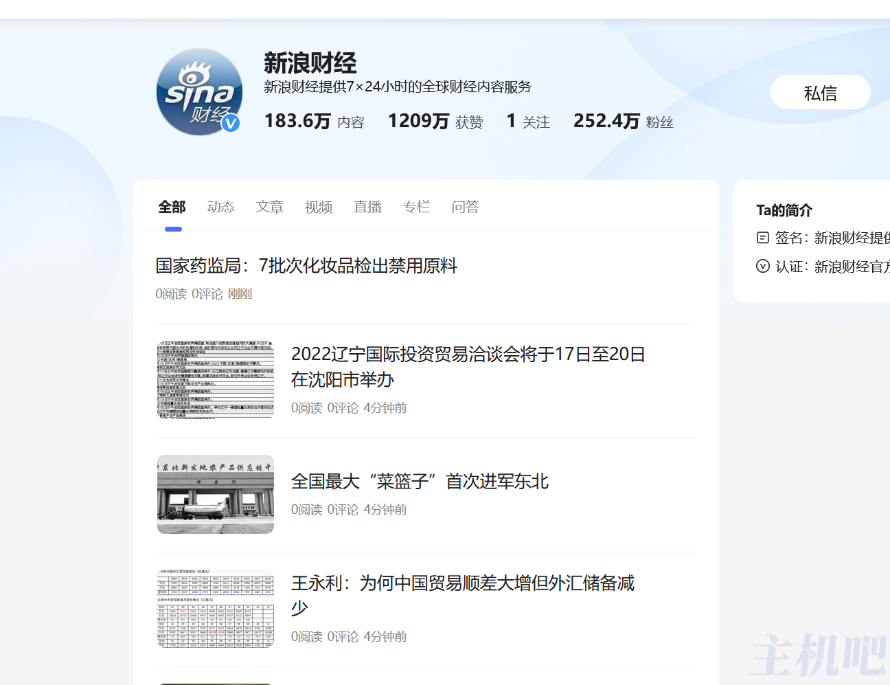This screenshot has width=890, height=685.
Task: Switch to the 文章 tab
Action: [270, 207]
